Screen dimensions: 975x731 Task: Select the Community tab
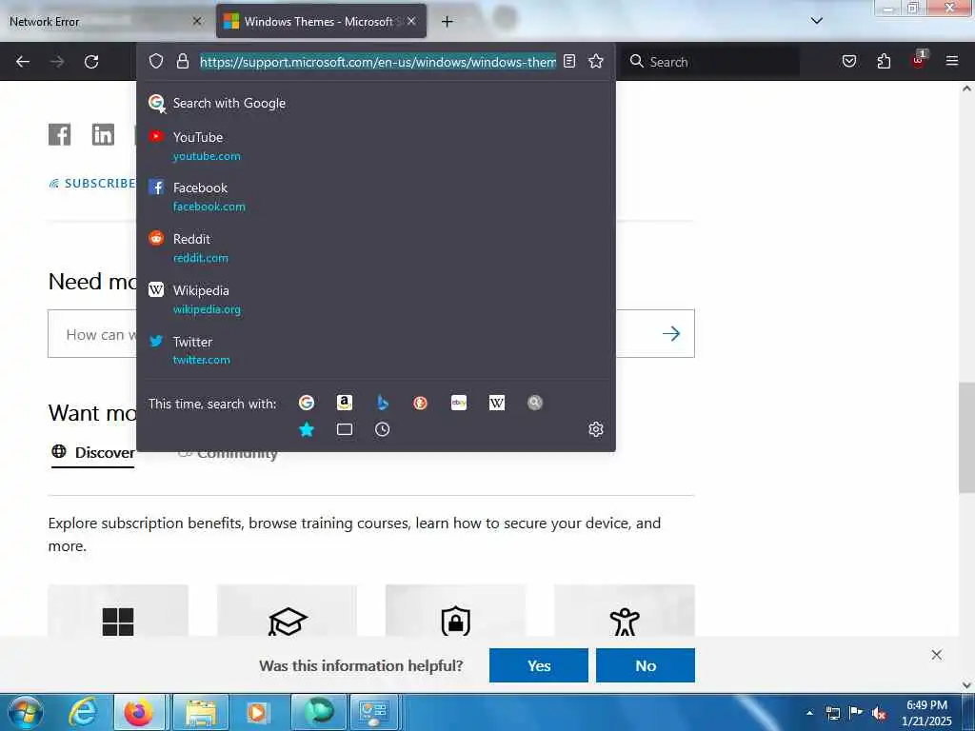coord(228,454)
